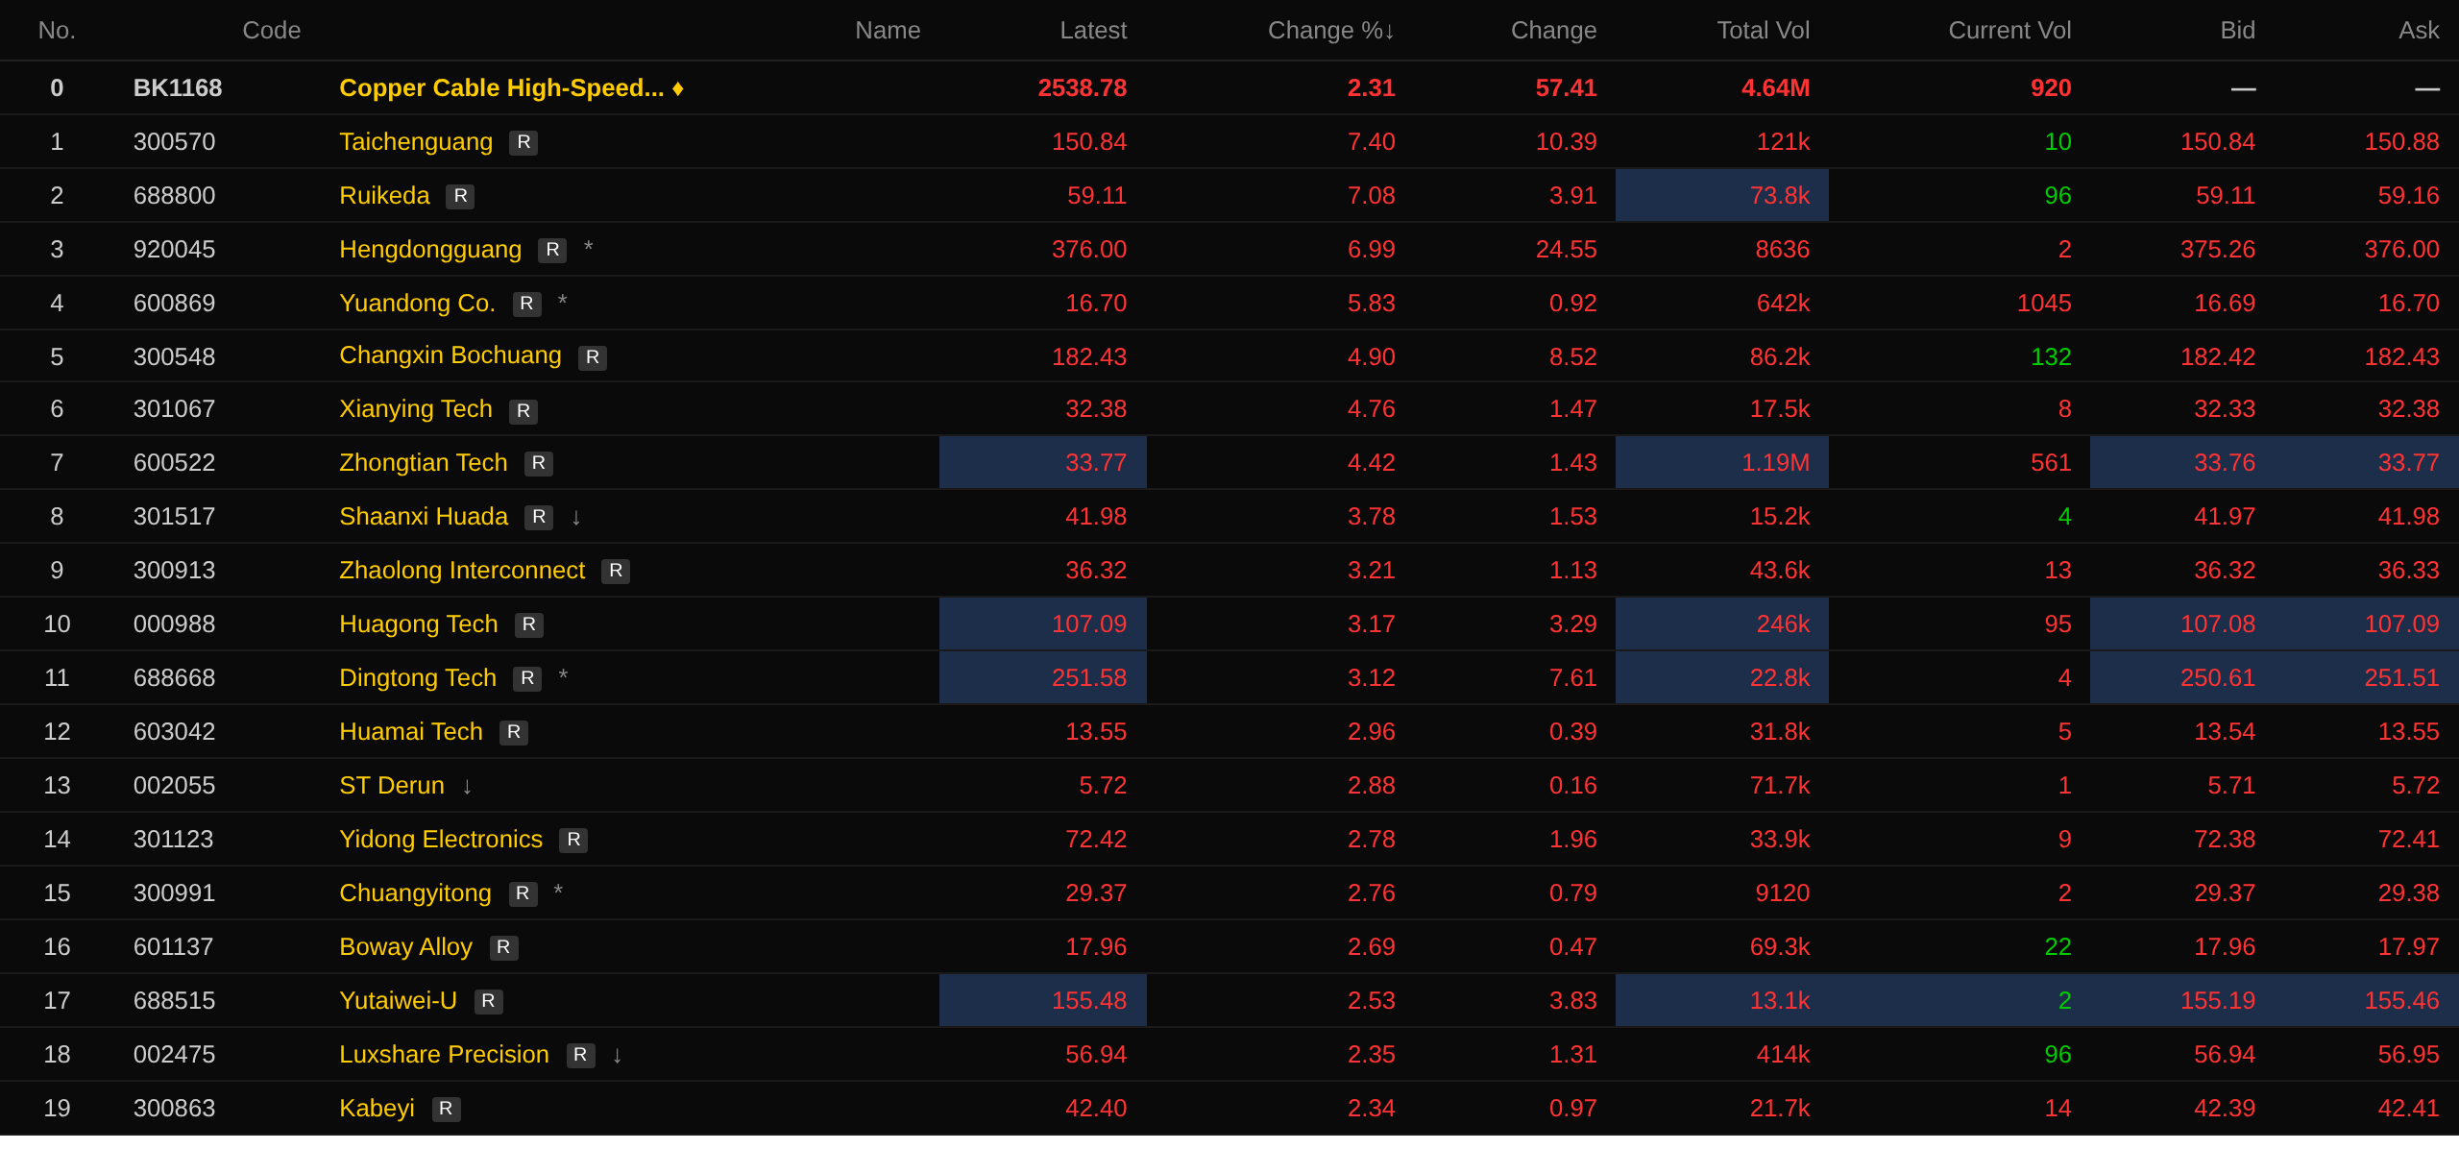Sort by the Name column header
The image size is (2459, 1149).
coord(888,31)
